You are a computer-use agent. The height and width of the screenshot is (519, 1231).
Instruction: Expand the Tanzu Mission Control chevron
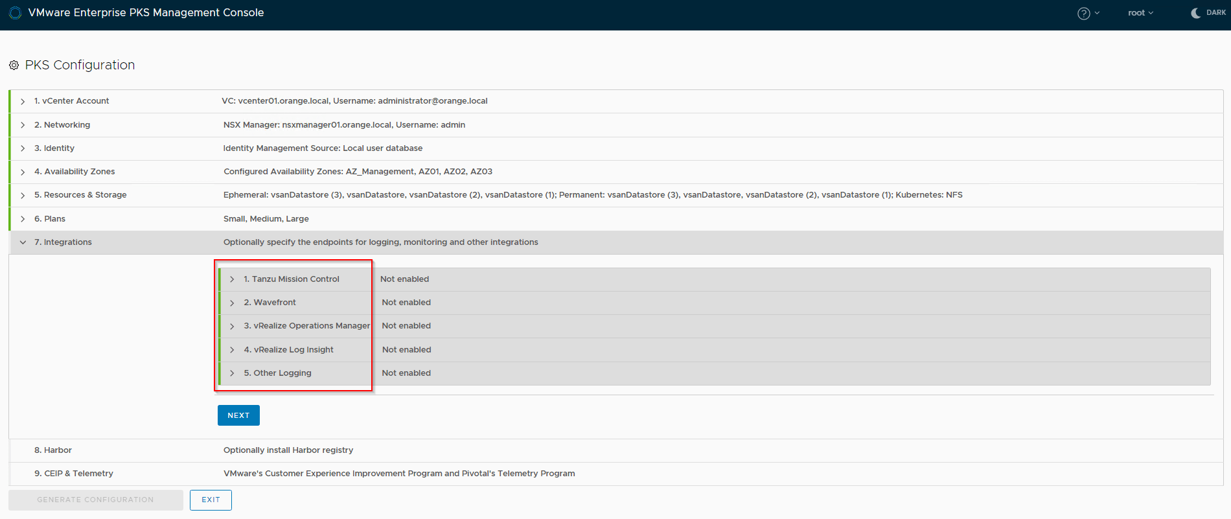pyautogui.click(x=232, y=279)
